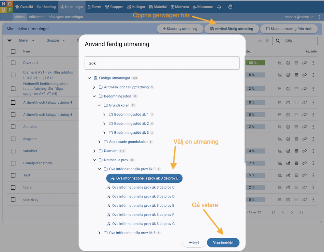
Task: Click the hand icon in top navigation
Action: [x=230, y=7]
